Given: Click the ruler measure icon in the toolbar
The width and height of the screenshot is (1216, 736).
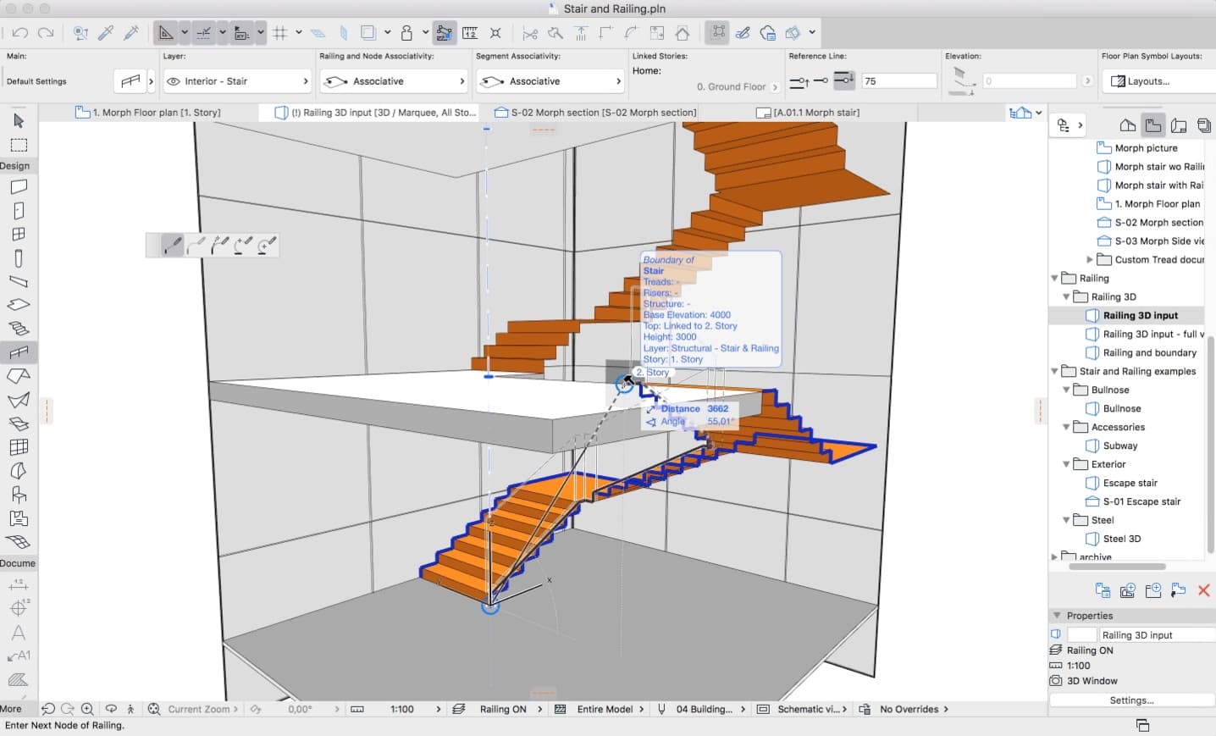Looking at the screenshot, I should pyautogui.click(x=470, y=33).
